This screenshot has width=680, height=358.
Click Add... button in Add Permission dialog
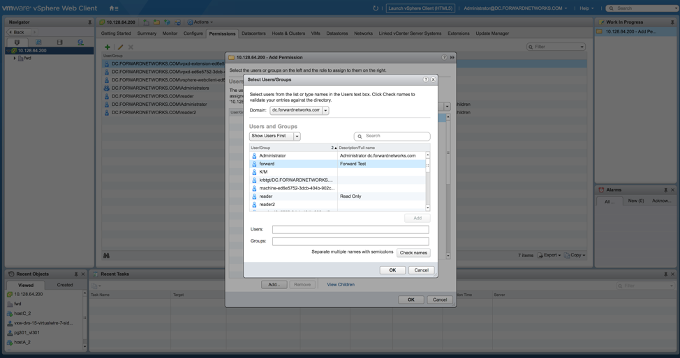(274, 284)
